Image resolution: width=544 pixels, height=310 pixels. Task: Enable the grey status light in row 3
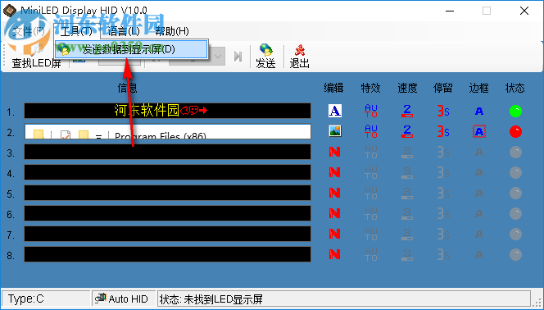[515, 152]
